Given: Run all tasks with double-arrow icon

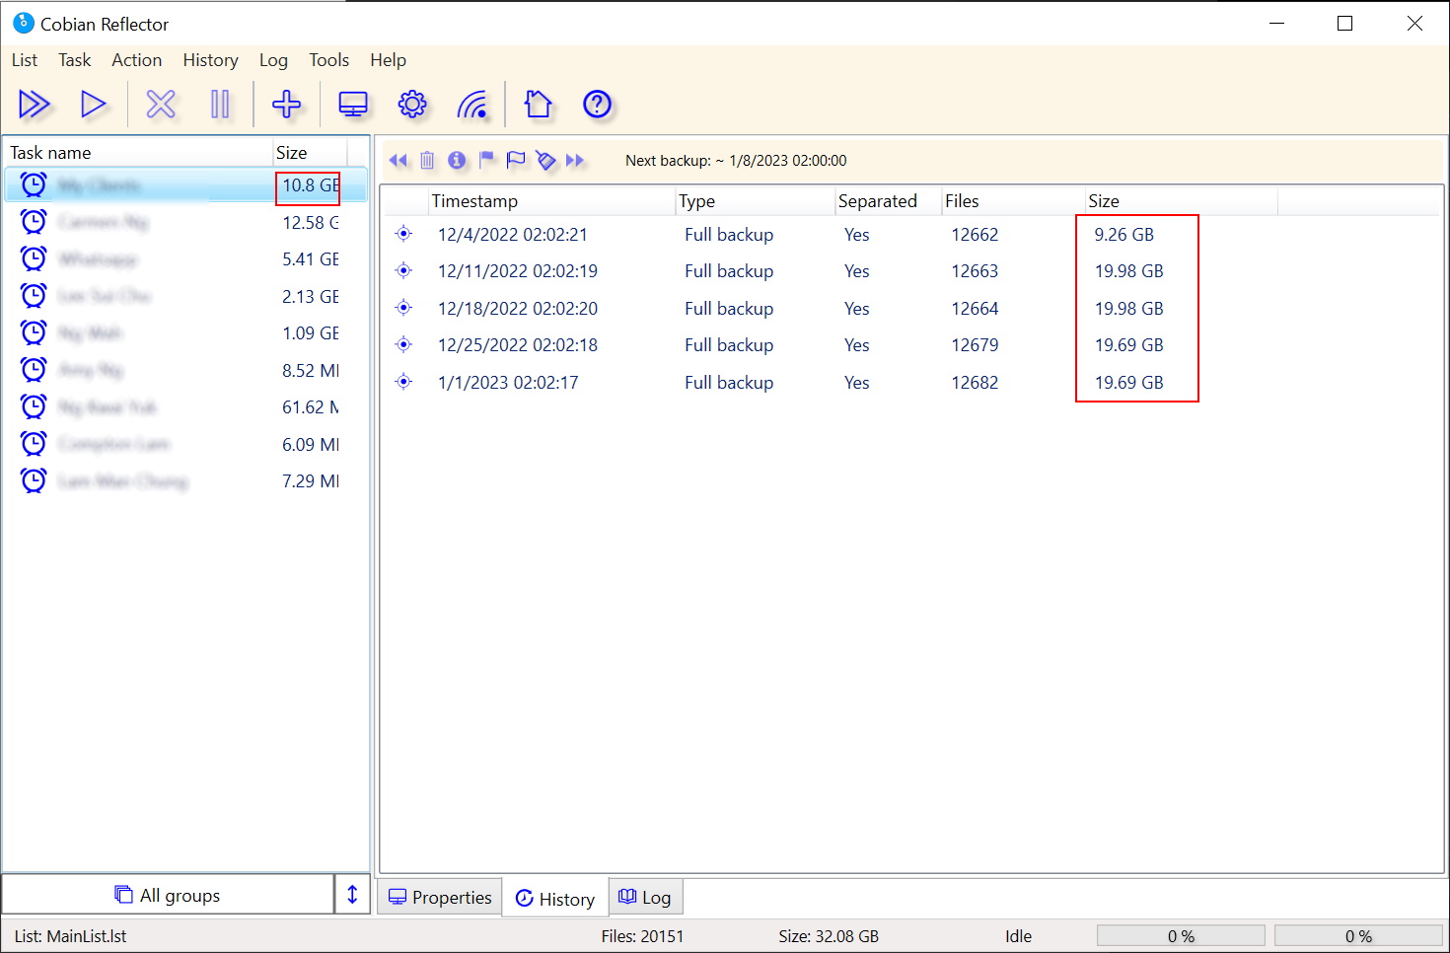Looking at the screenshot, I should pos(35,104).
